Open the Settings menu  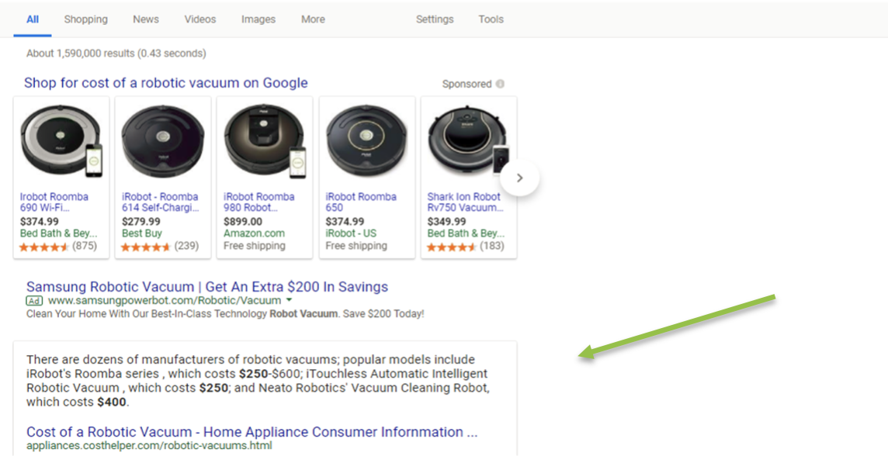(435, 19)
